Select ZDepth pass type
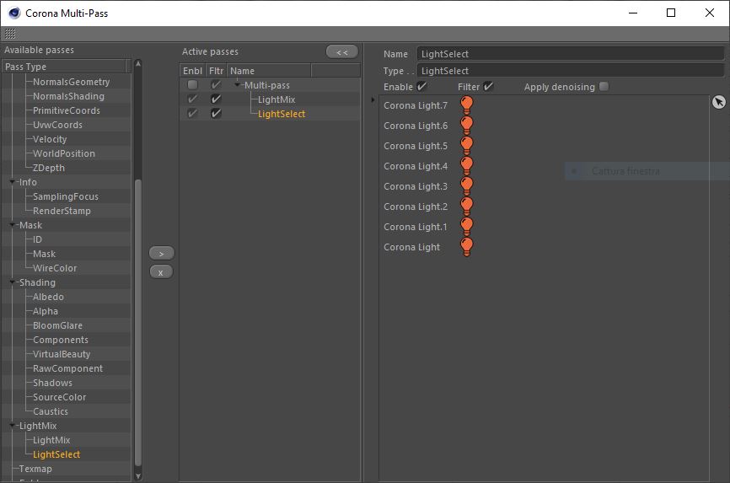Screen dimensions: 730x483 pos(48,168)
